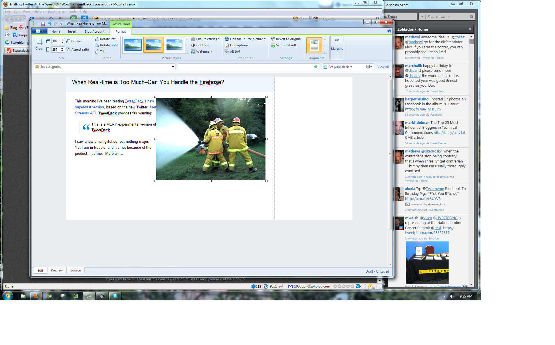
Task: Open Skype from the taskbar
Action: (115, 296)
